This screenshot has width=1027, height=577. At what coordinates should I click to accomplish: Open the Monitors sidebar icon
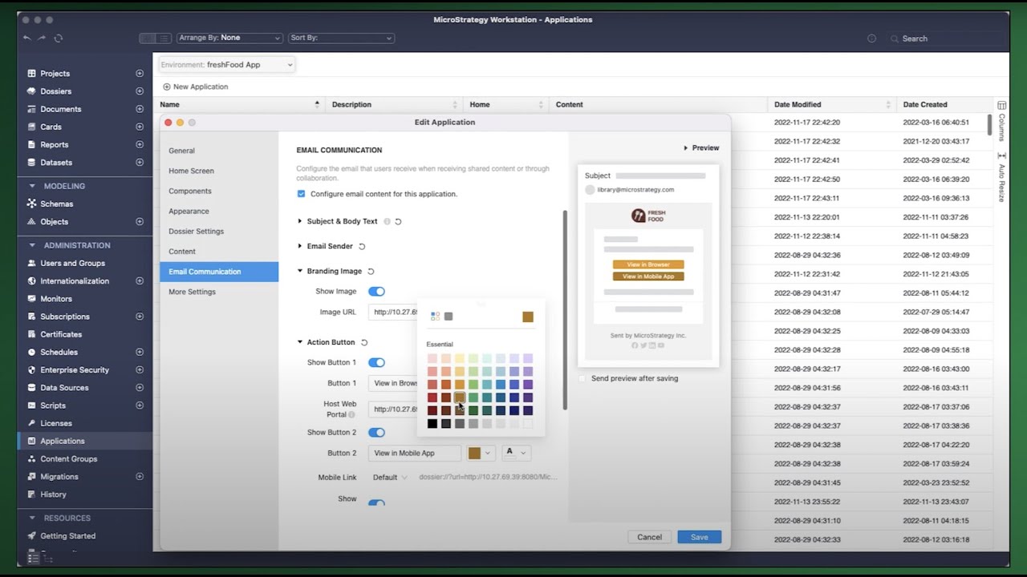coord(32,299)
